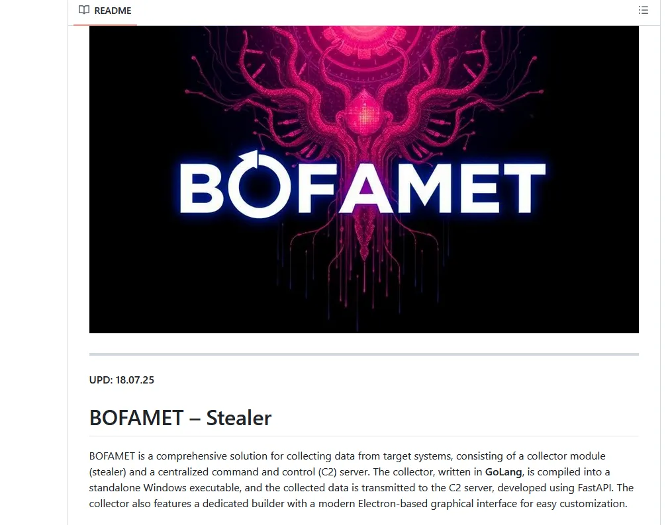
Task: Select the README tab label
Action: coord(113,11)
